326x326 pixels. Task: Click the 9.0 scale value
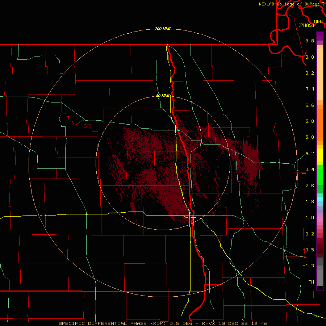point(310,57)
